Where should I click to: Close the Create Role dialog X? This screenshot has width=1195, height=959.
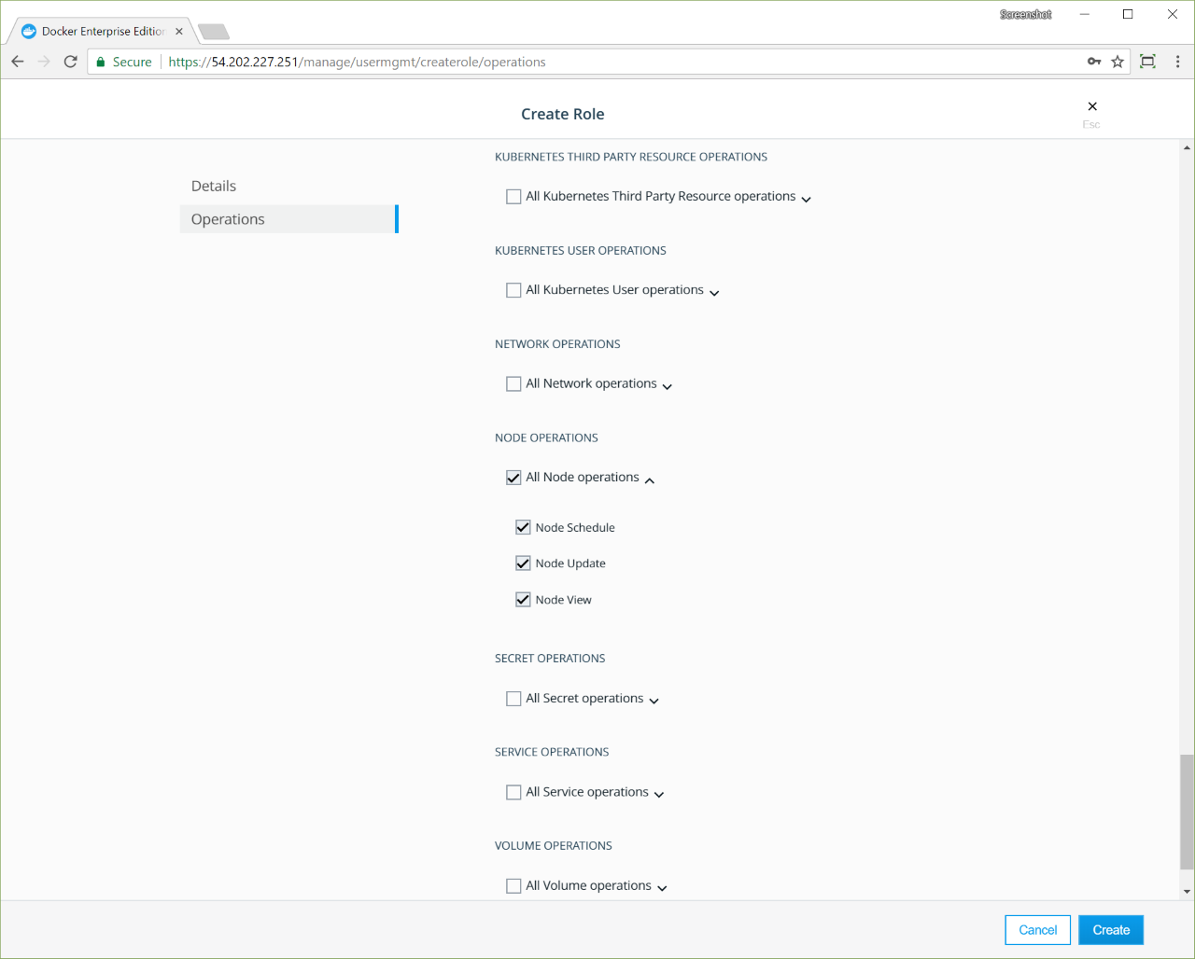pyautogui.click(x=1092, y=106)
